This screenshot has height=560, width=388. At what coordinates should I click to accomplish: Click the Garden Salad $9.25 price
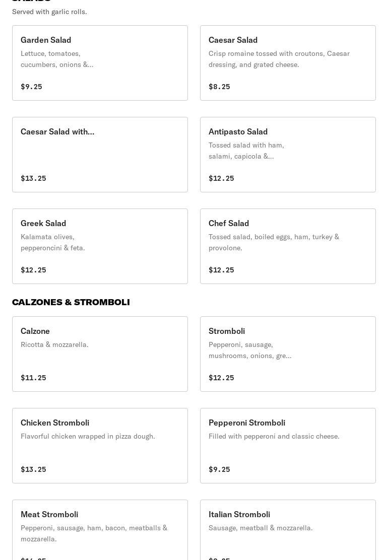[31, 87]
